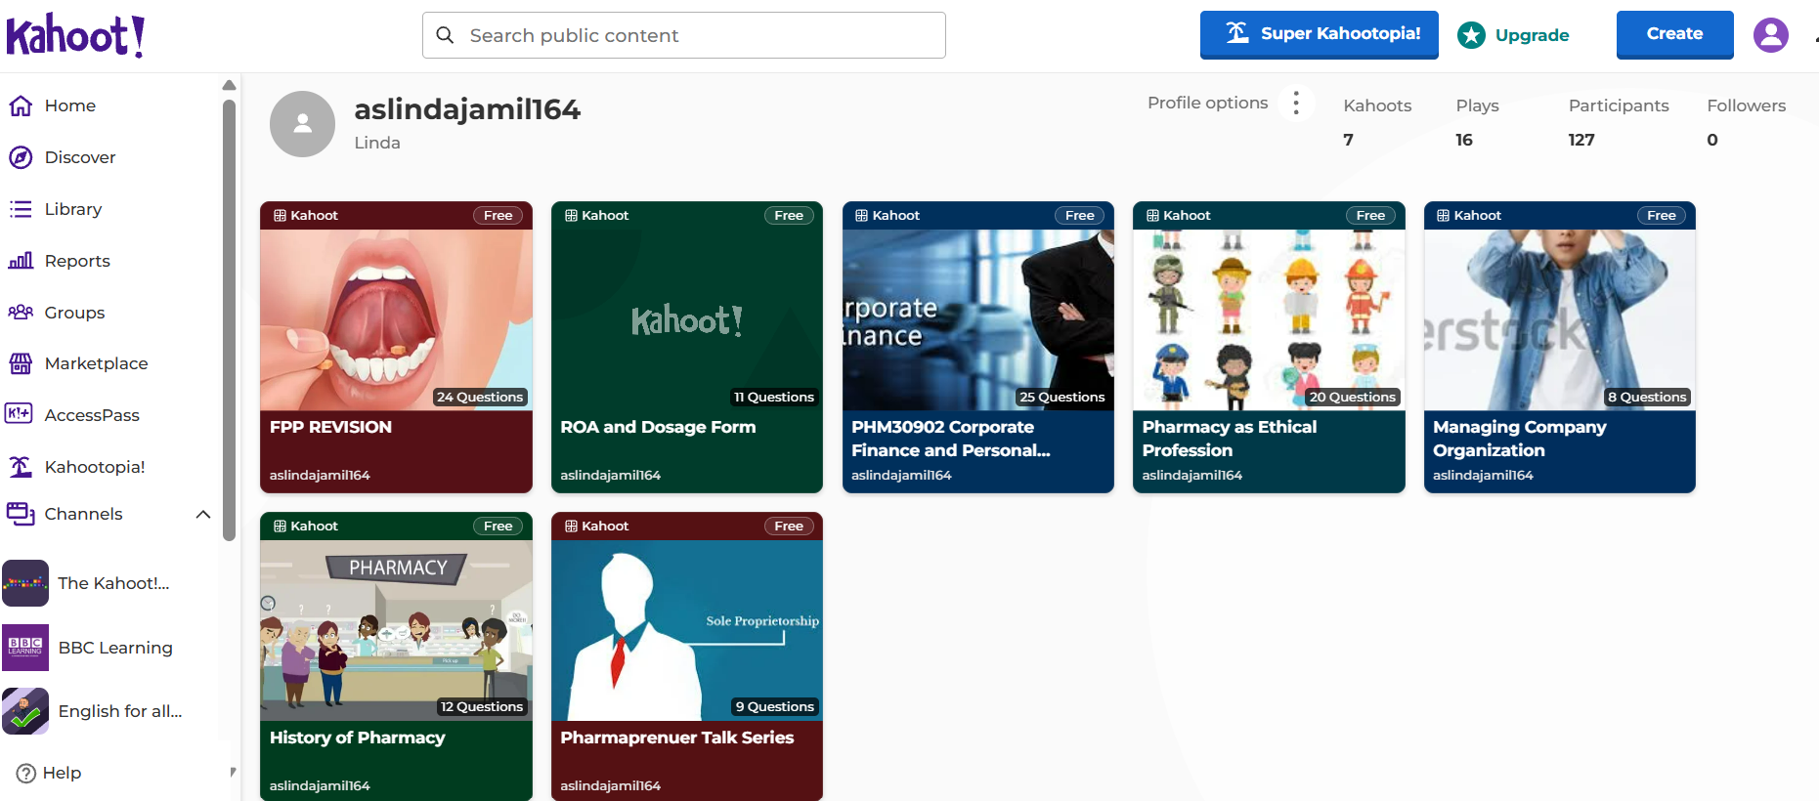Select the Groups menu label

coord(74,313)
